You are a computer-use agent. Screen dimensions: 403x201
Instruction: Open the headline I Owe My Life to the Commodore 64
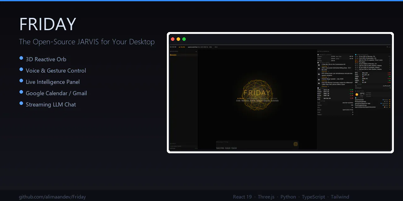[333, 64]
